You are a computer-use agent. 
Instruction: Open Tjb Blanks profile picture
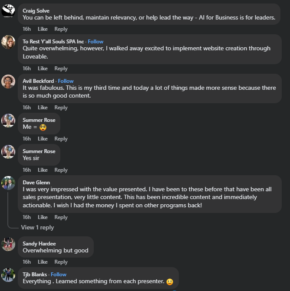[8, 275]
